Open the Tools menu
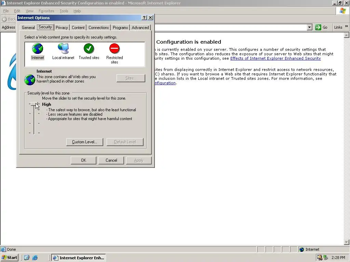Screen dimensions: 350x262 64,11
